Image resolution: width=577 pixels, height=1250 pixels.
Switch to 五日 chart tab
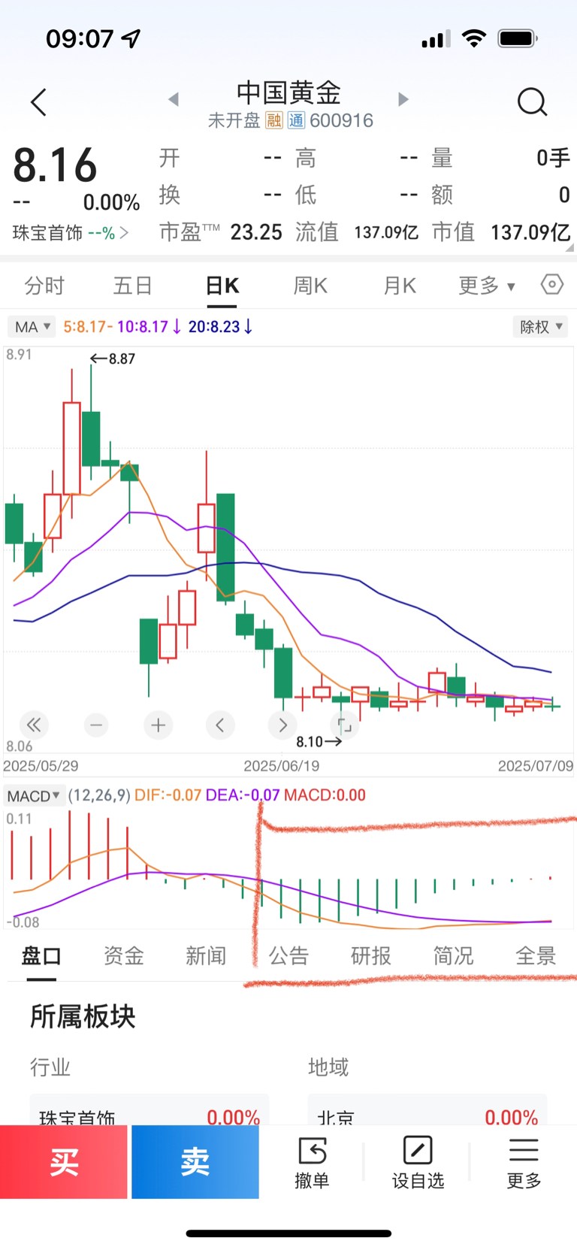pyautogui.click(x=133, y=286)
